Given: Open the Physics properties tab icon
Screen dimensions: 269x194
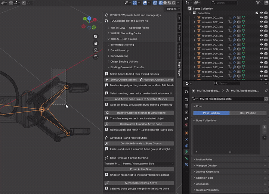Looking at the screenshot, I should pyautogui.click(x=186, y=139).
